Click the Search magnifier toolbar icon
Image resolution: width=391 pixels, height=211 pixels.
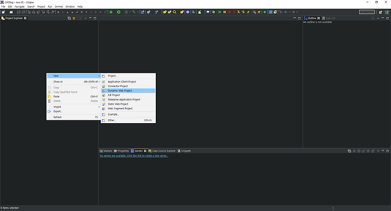tap(174, 12)
